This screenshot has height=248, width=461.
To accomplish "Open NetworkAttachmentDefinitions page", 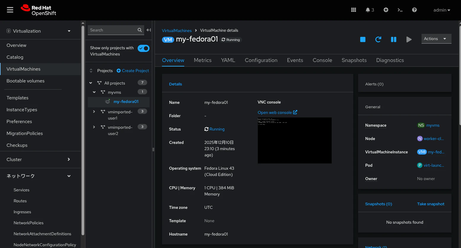I will (x=42, y=234).
